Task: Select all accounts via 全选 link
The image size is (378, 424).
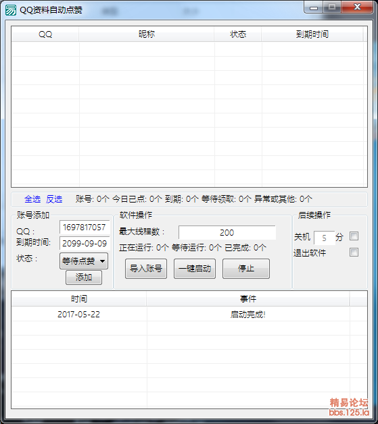Action: (32, 199)
